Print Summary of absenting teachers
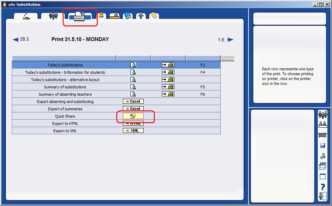332x206 pixels. pyautogui.click(x=168, y=94)
